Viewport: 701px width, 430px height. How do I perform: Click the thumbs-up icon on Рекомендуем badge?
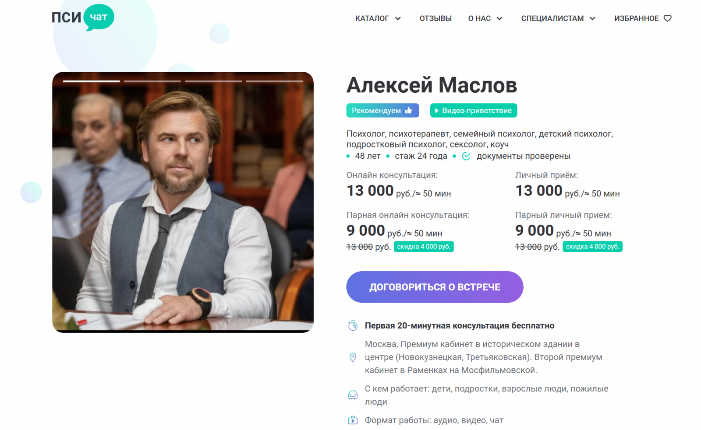[x=408, y=110]
